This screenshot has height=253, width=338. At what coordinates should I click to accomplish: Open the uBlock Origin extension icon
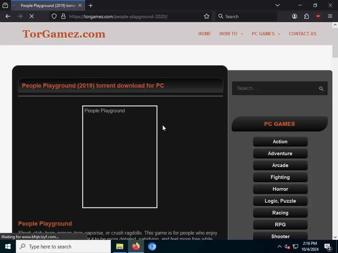pyautogui.click(x=318, y=16)
